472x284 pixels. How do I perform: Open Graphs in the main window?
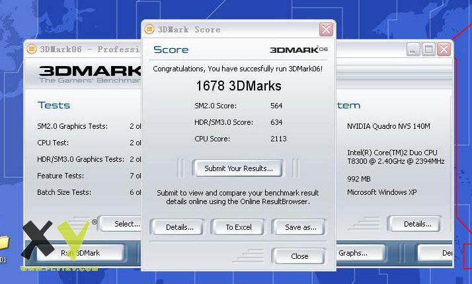pos(360,253)
